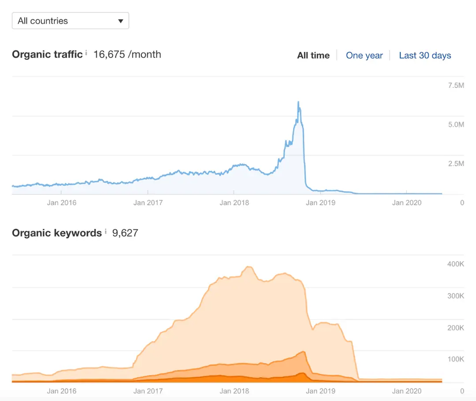Viewport: 476px width, 401px height.
Task: Select the All time range tab
Action: tap(313, 56)
